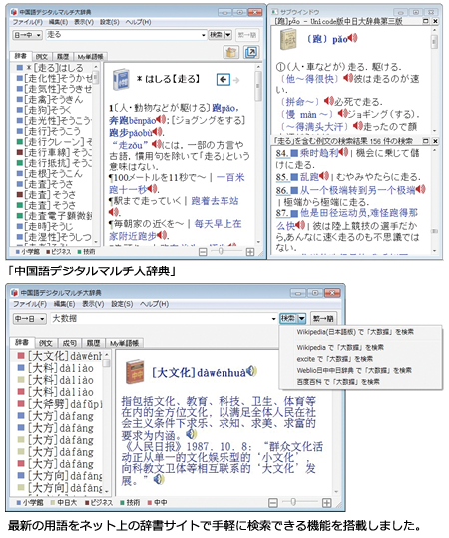Viewport: 449px width, 538px height.
Task: Click the link 跑着去车站
Action: (215, 201)
